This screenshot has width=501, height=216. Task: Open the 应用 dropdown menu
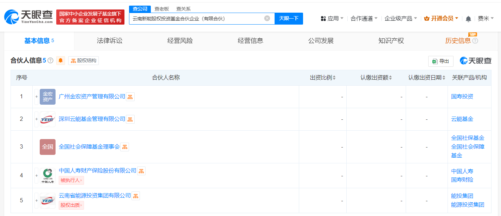(x=332, y=18)
